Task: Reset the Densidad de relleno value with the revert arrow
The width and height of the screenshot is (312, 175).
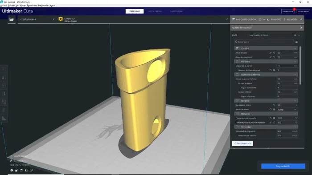Action: (274, 105)
